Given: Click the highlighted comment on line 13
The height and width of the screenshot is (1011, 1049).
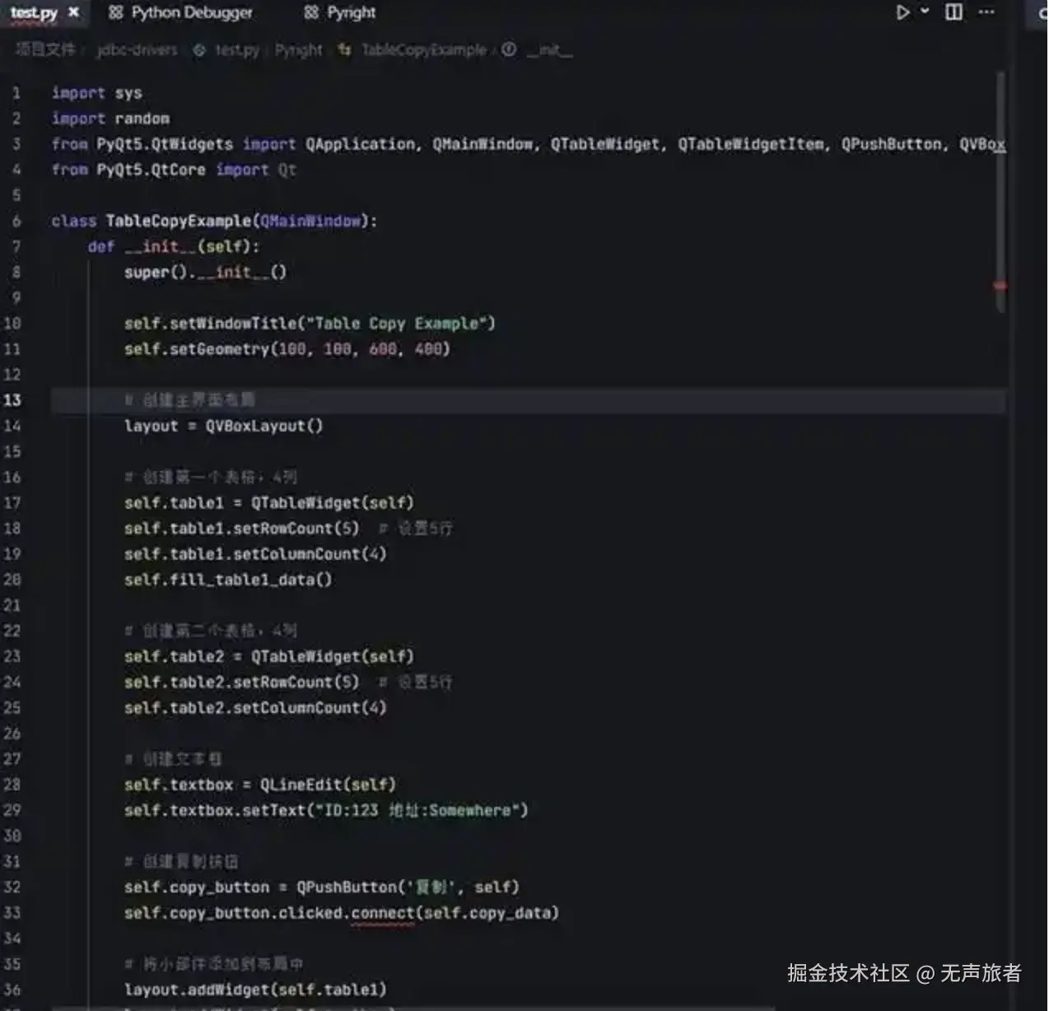Looking at the screenshot, I should 189,400.
